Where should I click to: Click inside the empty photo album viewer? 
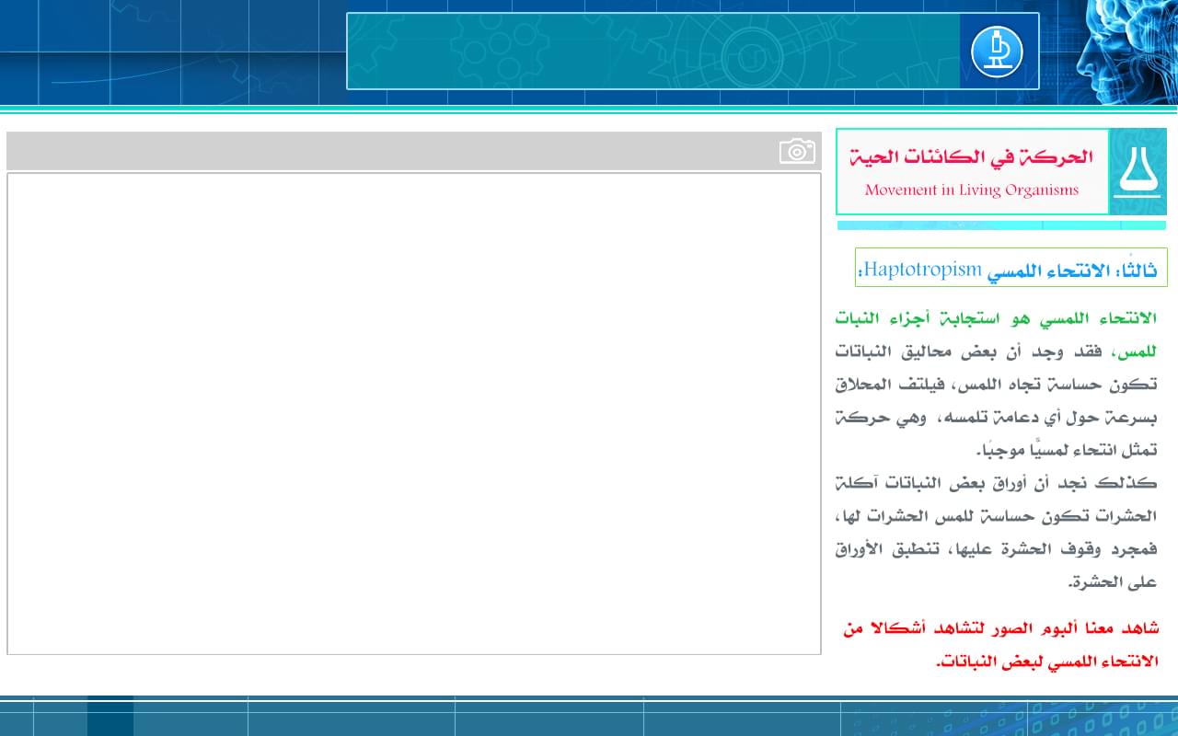pos(413,413)
